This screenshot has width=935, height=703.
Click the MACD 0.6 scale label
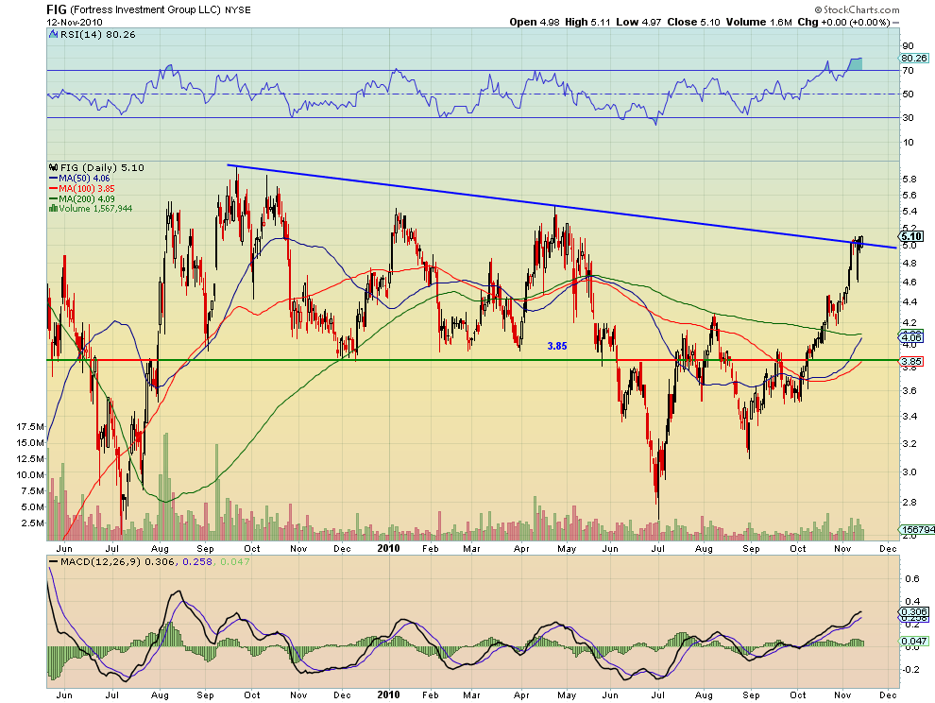tap(911, 579)
